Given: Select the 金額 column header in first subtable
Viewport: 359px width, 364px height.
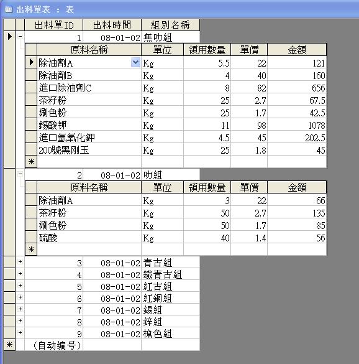Looking at the screenshot, I should [297, 50].
